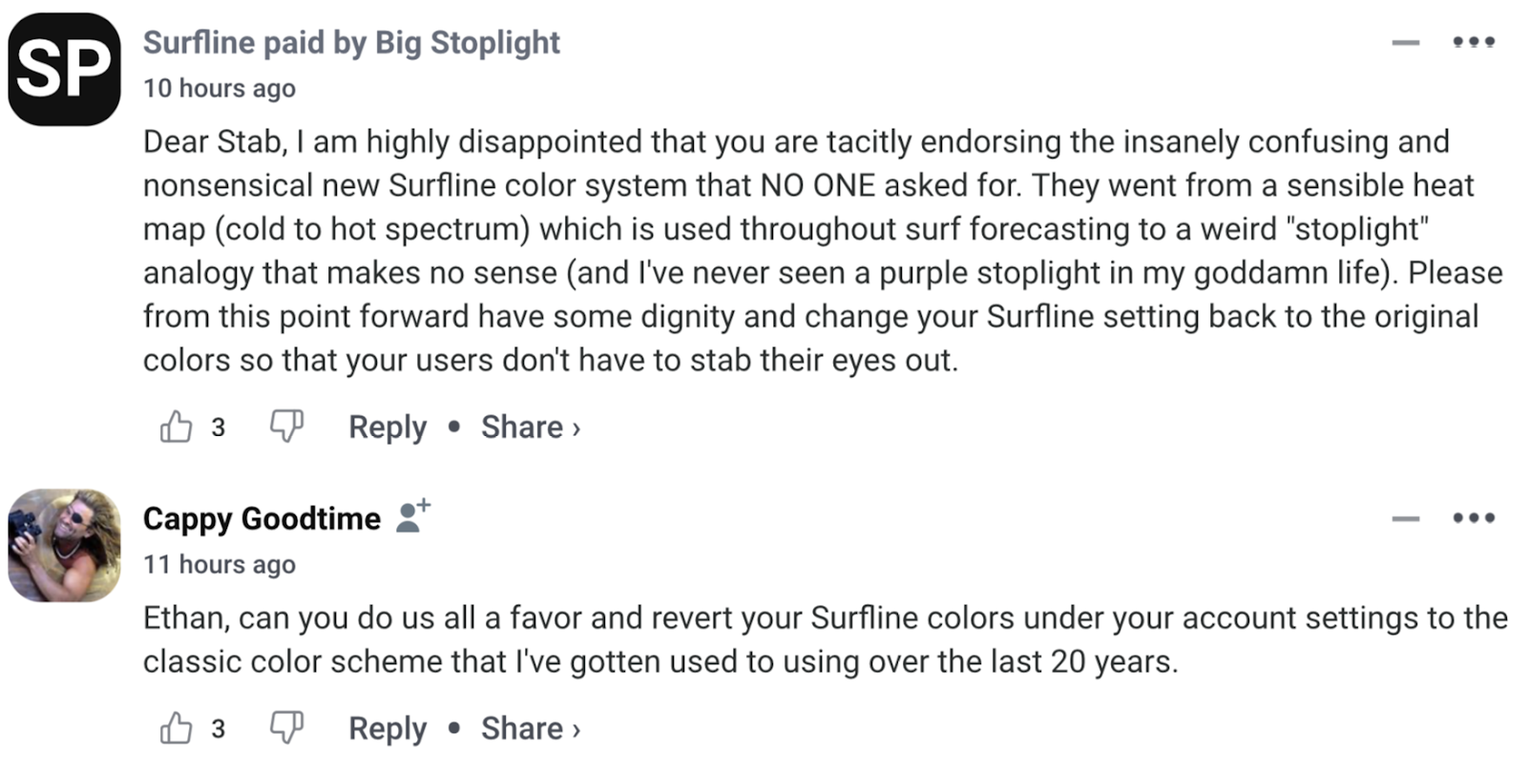Collapse Cappy Goodtime's comment thread

1405,518
